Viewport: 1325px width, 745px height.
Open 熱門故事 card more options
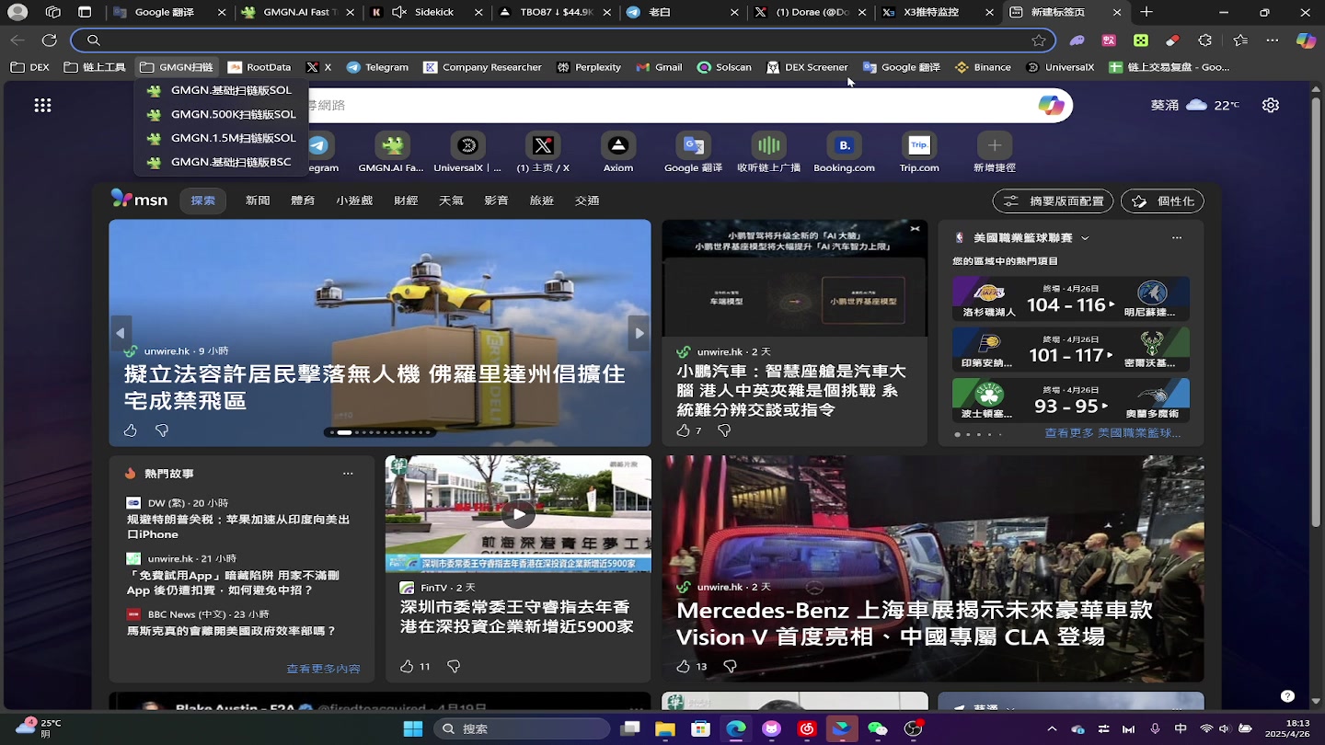tap(348, 474)
